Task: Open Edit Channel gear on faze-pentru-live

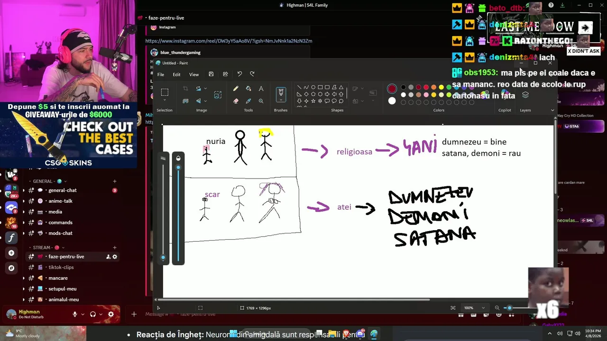Action: (114, 257)
